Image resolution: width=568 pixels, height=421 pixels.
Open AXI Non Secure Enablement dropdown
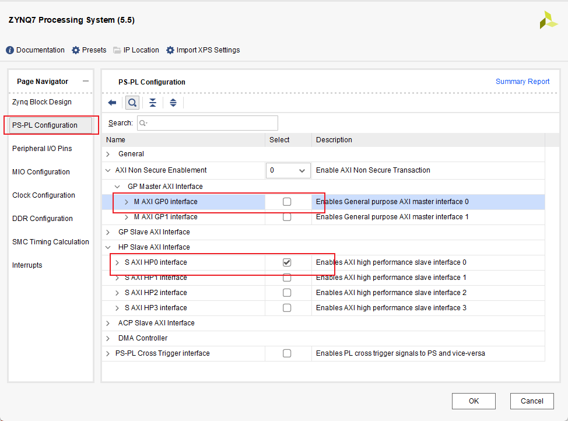point(288,170)
